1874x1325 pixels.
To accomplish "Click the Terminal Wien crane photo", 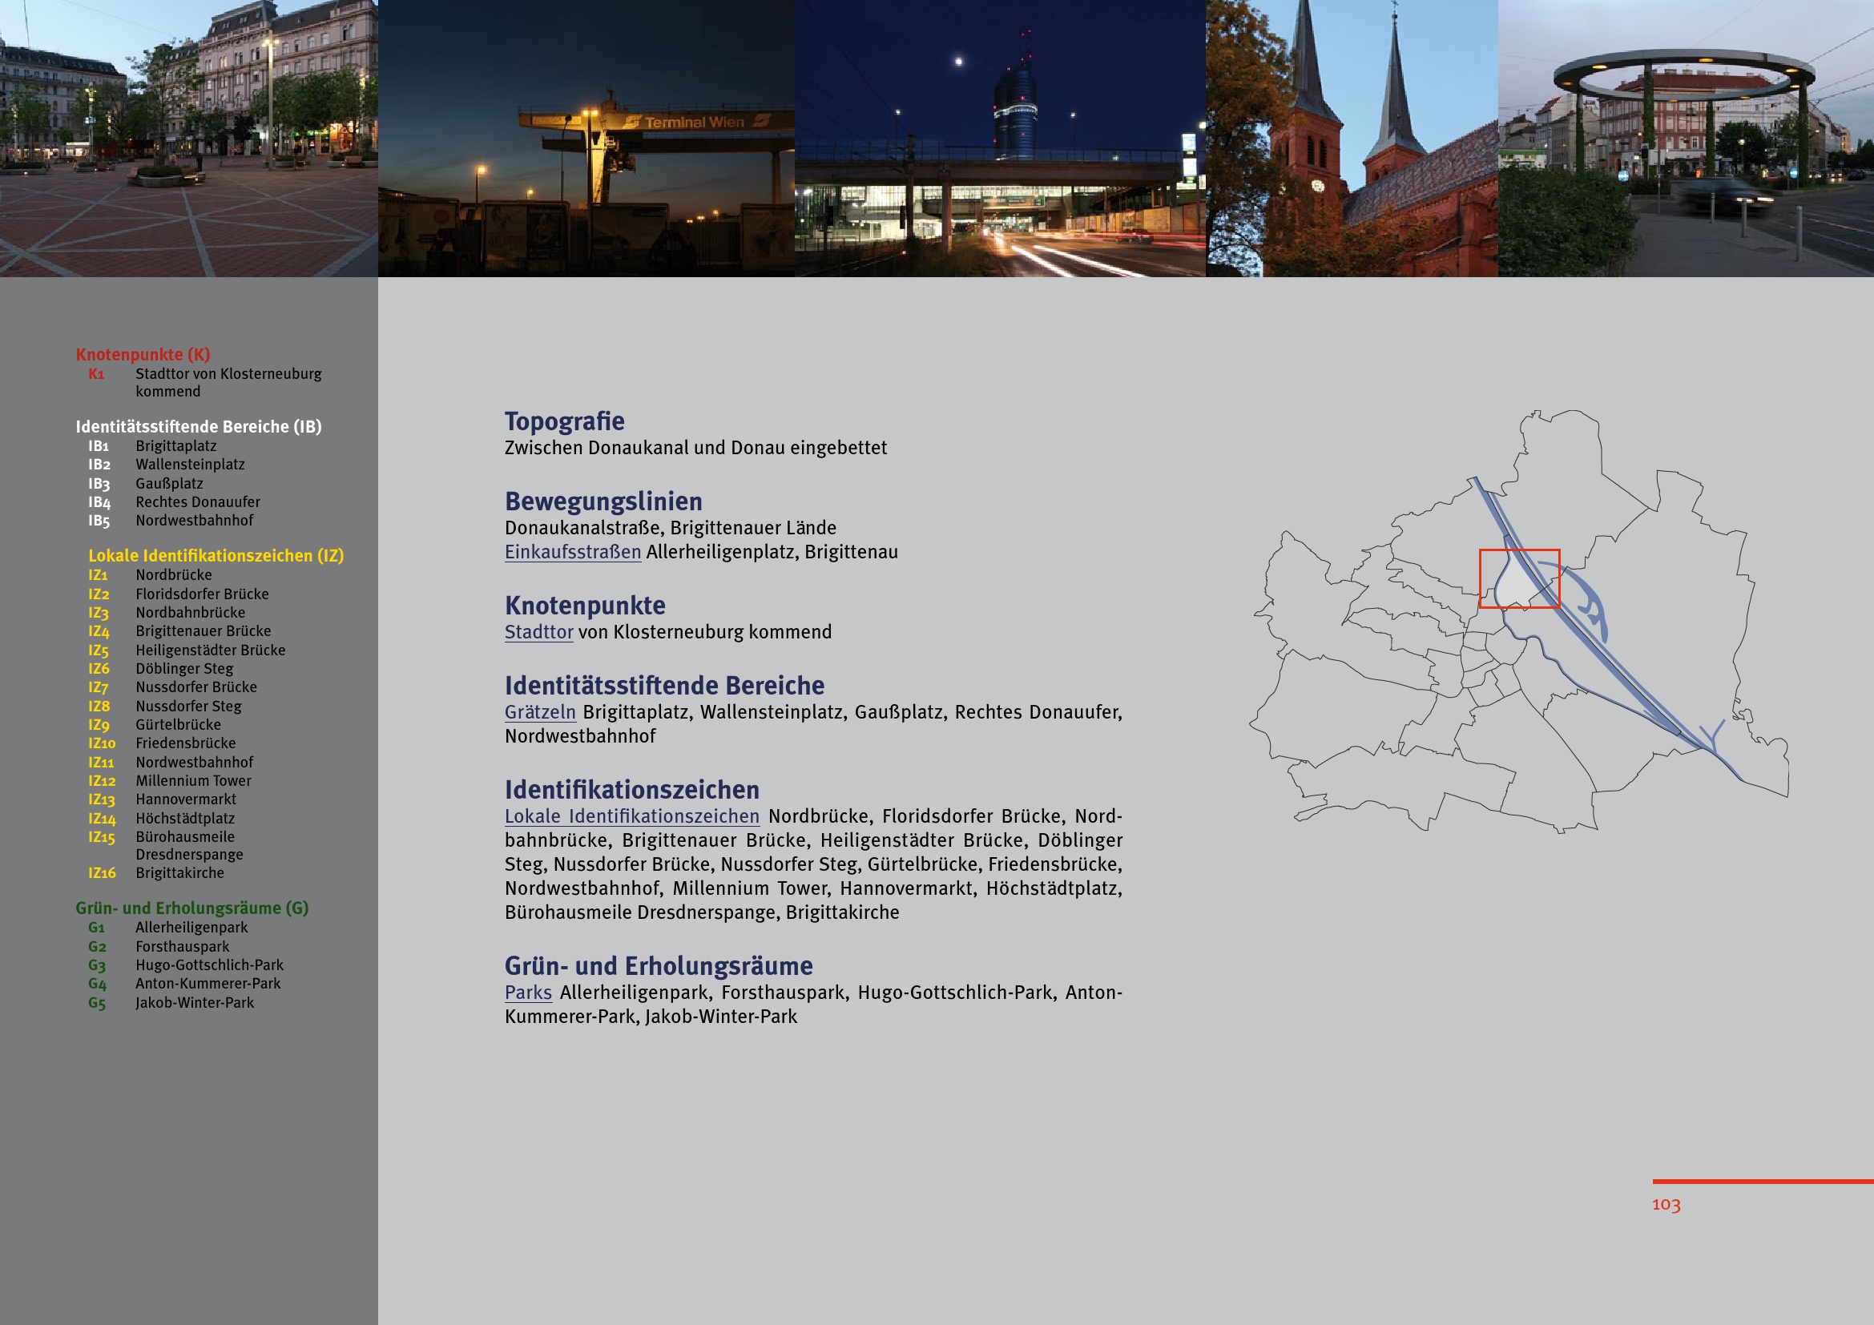I will 586,138.
